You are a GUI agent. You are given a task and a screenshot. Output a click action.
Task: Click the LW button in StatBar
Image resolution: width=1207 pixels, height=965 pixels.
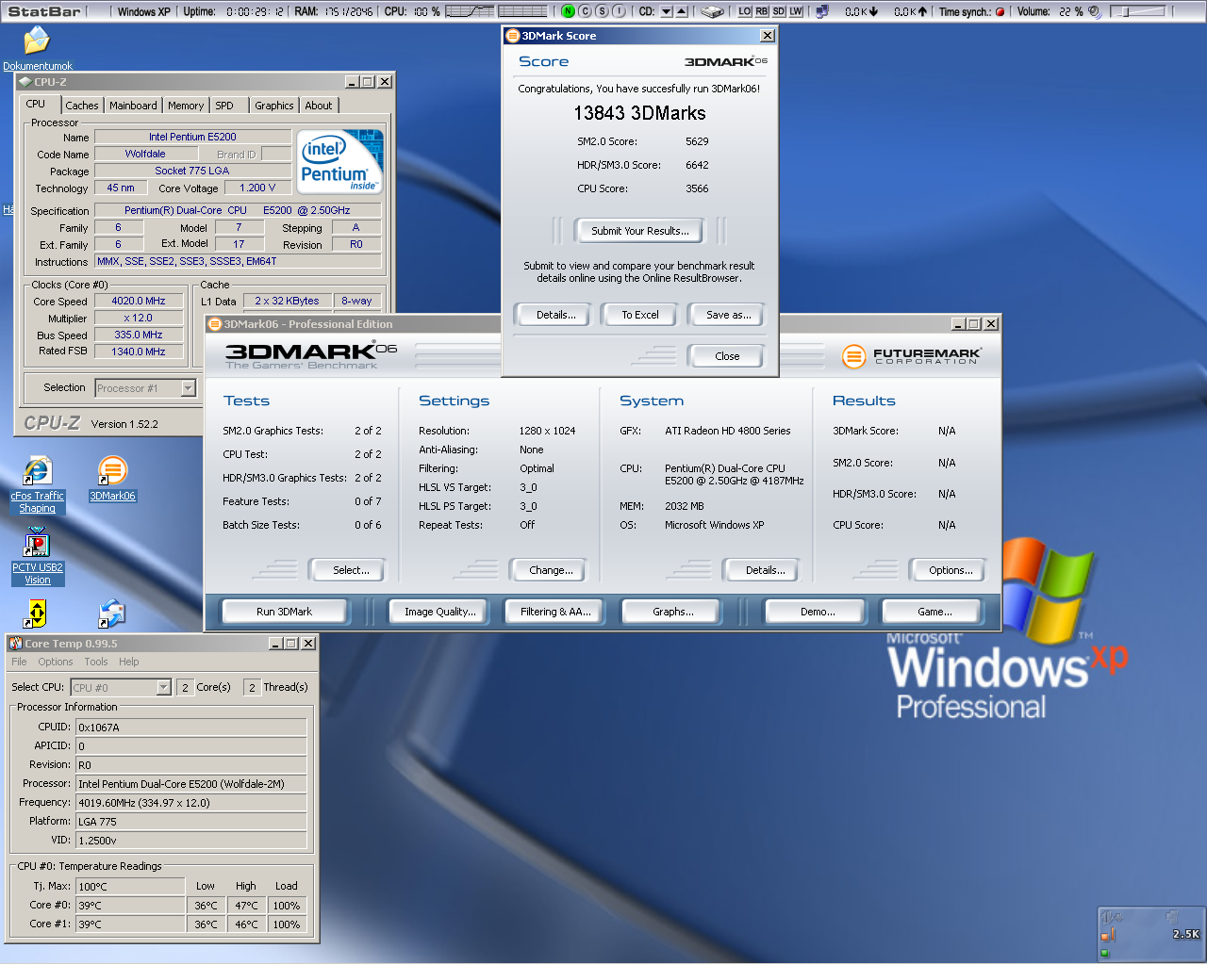(x=796, y=11)
